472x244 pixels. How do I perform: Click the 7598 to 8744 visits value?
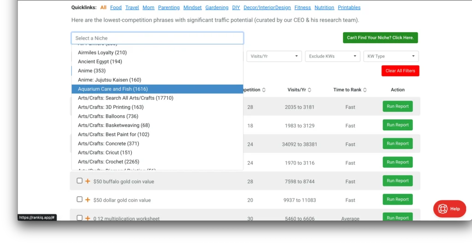tap(300, 181)
